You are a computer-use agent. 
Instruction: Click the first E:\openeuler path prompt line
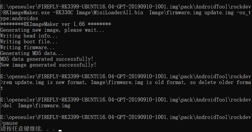tap(125, 7)
